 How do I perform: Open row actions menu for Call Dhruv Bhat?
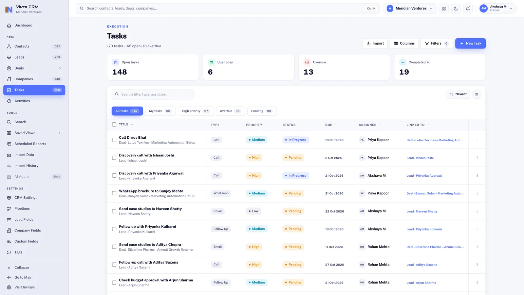477,140
